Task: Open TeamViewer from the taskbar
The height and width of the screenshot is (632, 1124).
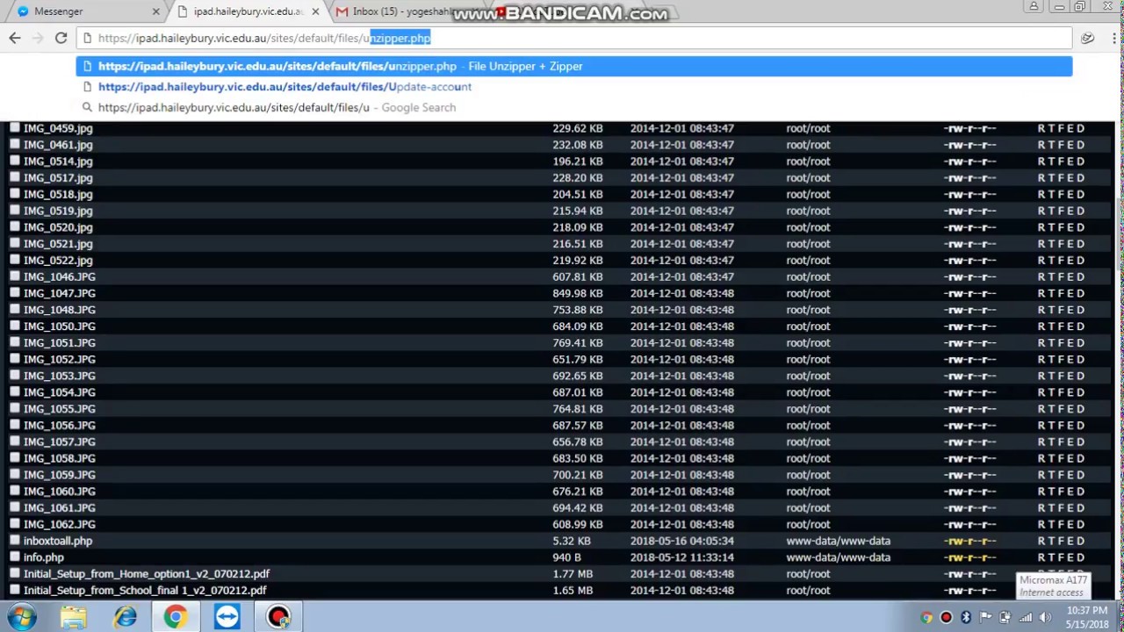Action: coord(227,617)
